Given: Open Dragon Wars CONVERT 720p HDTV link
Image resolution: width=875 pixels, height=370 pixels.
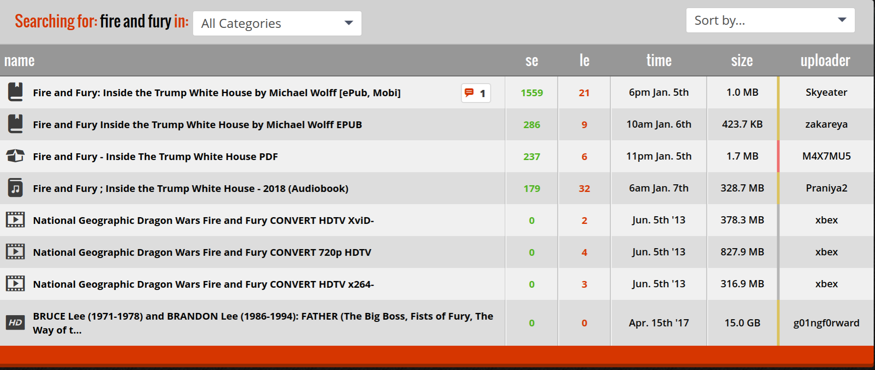Looking at the screenshot, I should click(x=202, y=252).
